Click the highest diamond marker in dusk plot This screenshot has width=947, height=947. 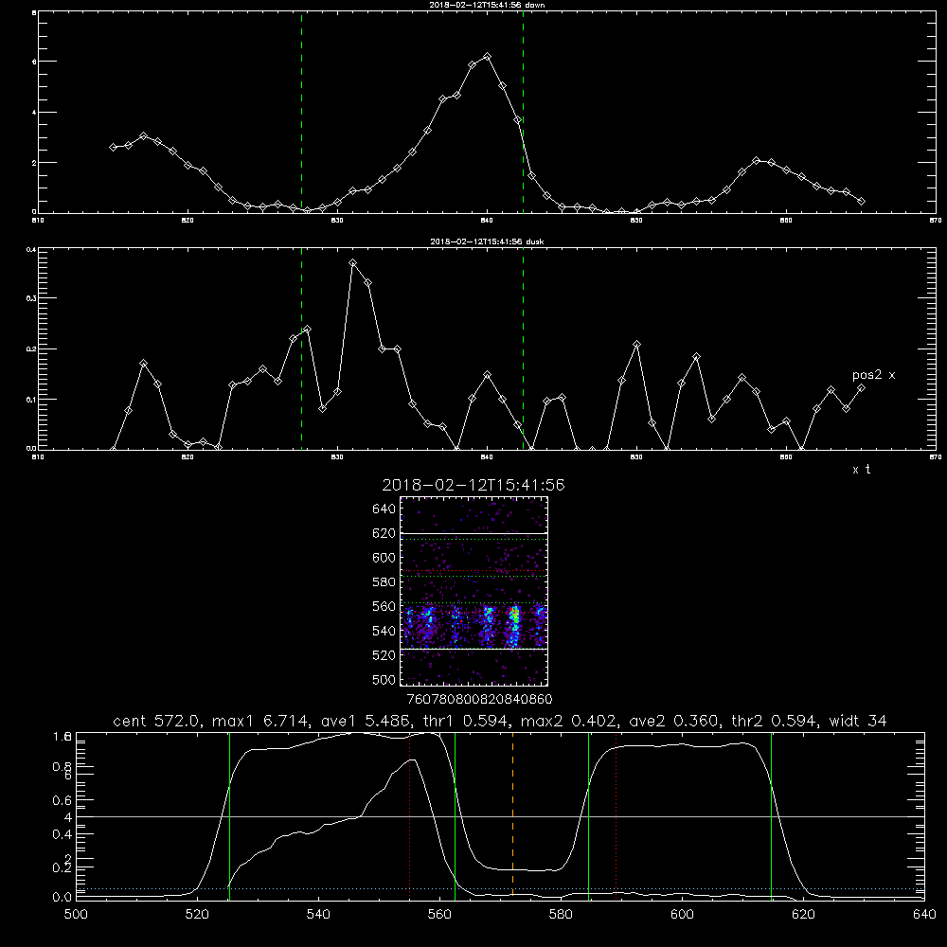coord(352,263)
